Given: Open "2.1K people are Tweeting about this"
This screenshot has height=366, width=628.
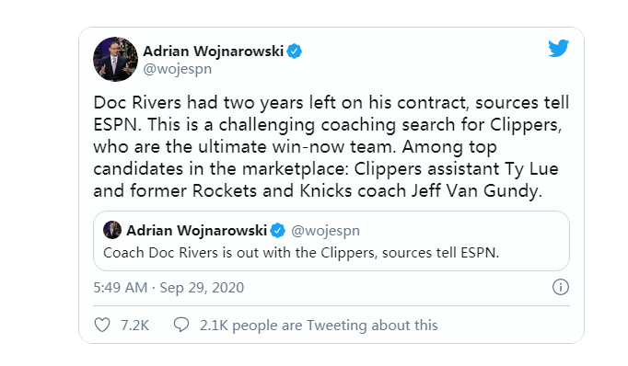Looking at the screenshot, I should click(x=319, y=326).
